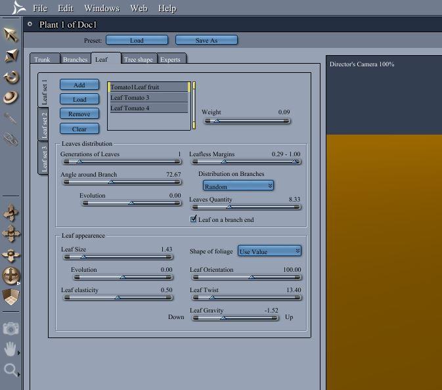Viewport: 442px width, 390px height.
Task: Select the arrow selection tool
Action: click(11, 35)
